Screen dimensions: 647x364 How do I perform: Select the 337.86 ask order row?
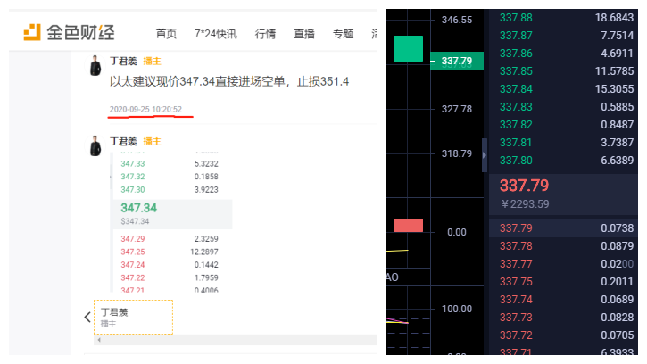[x=564, y=54]
